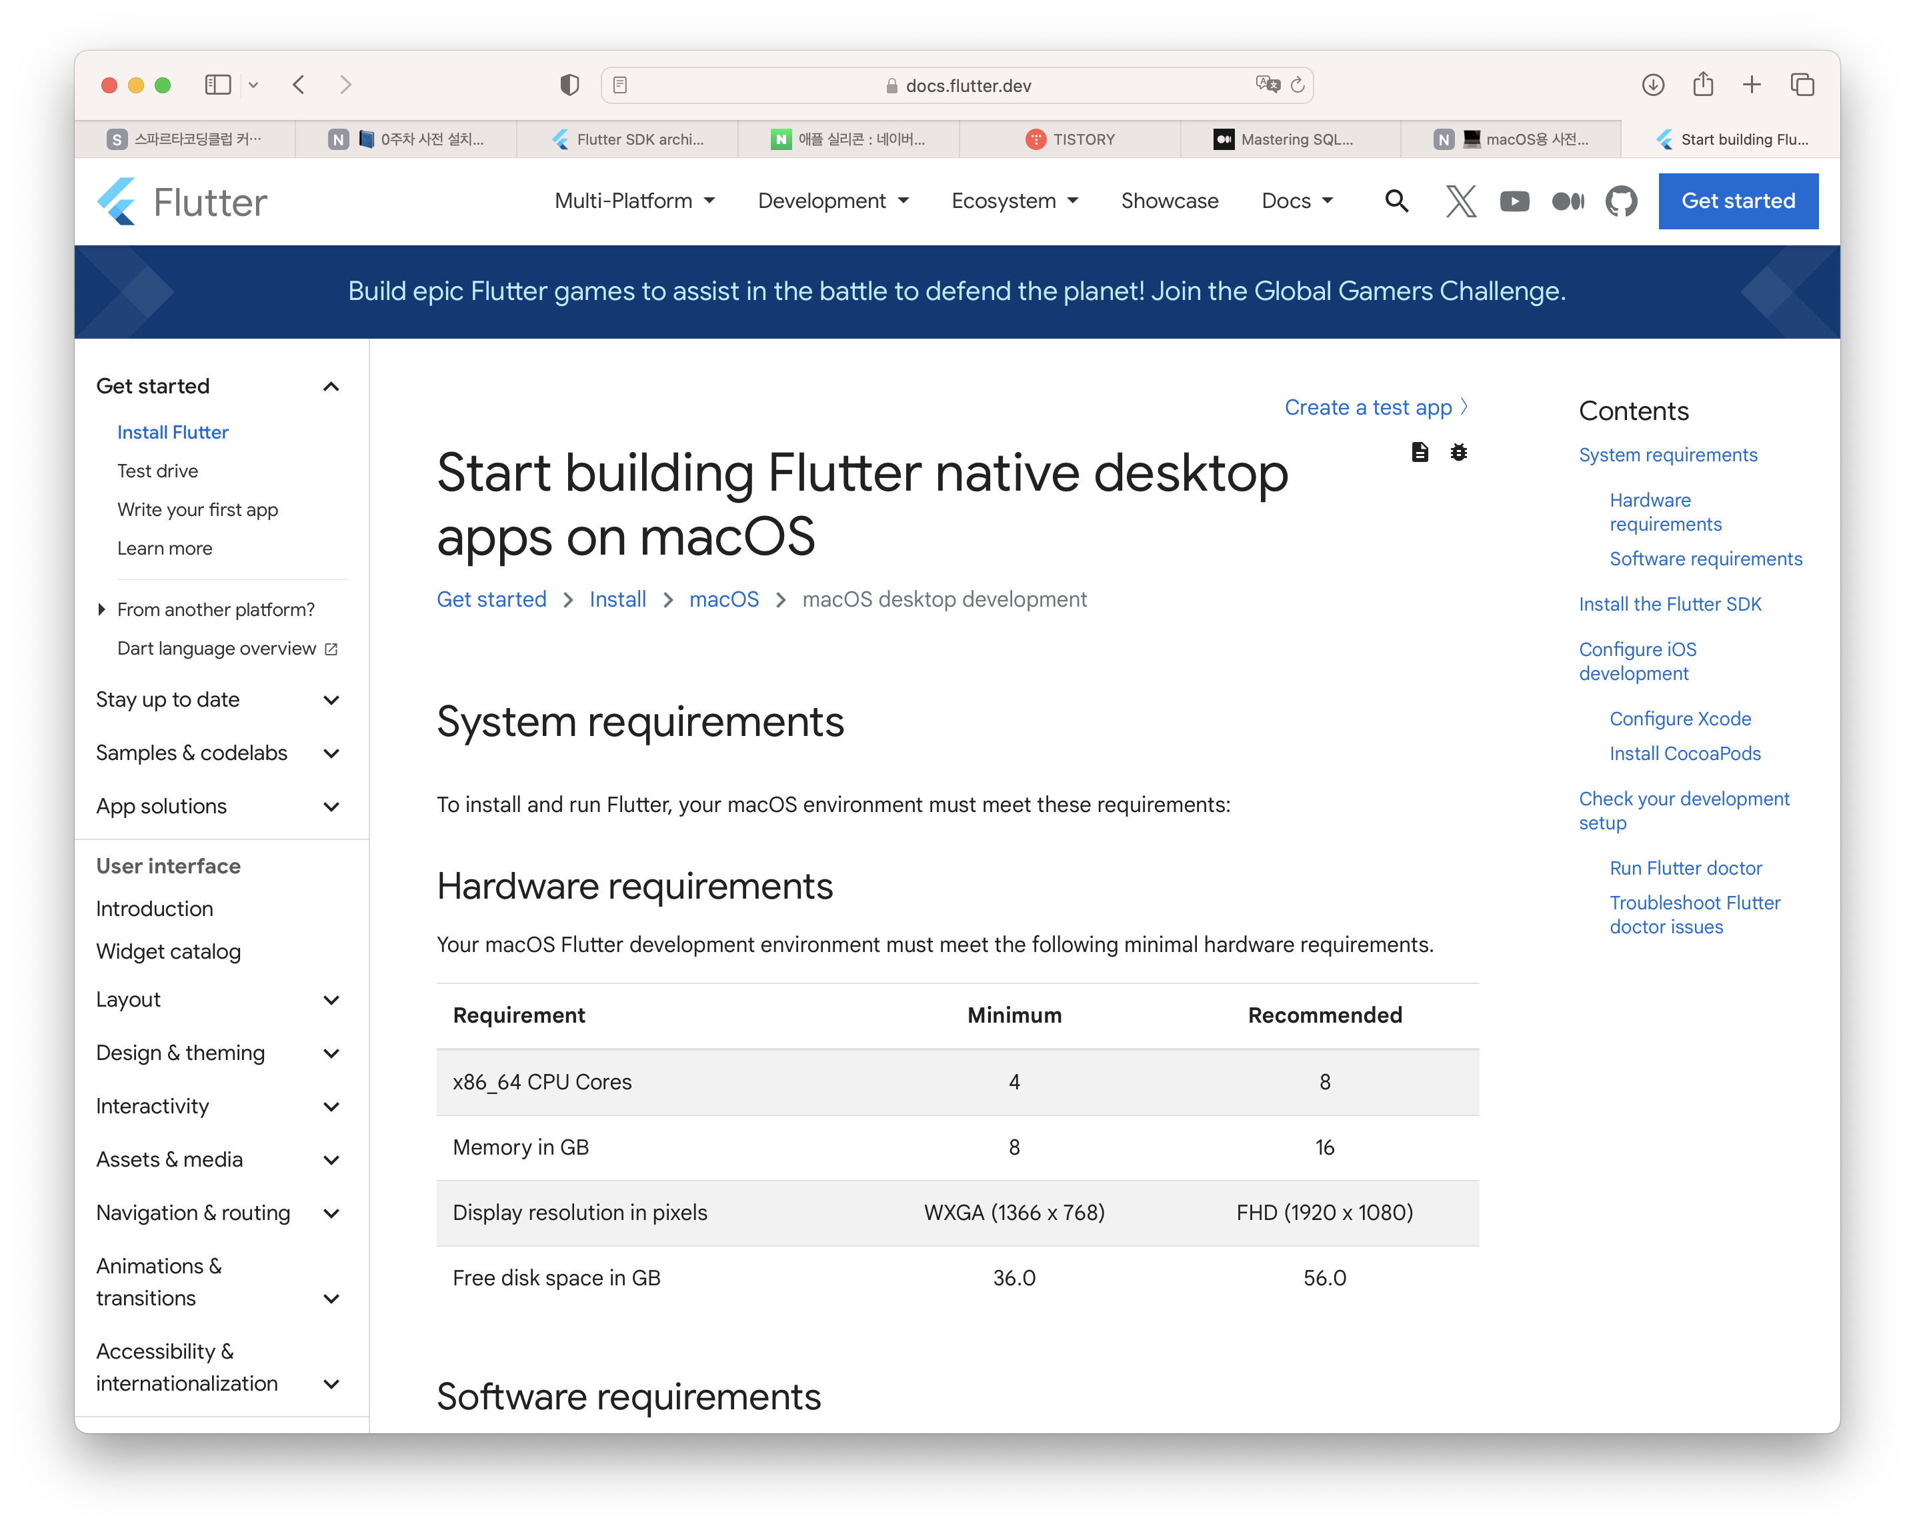Click the docs.flutter.dev address bar

click(957, 85)
